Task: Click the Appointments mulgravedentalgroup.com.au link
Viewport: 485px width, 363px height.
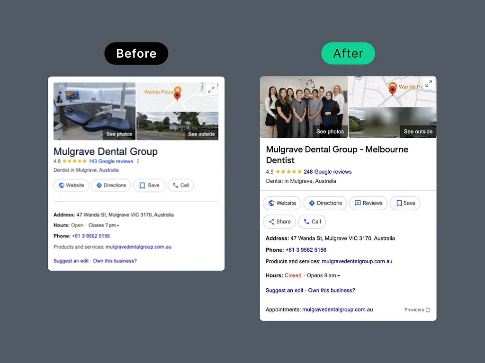Action: click(337, 310)
